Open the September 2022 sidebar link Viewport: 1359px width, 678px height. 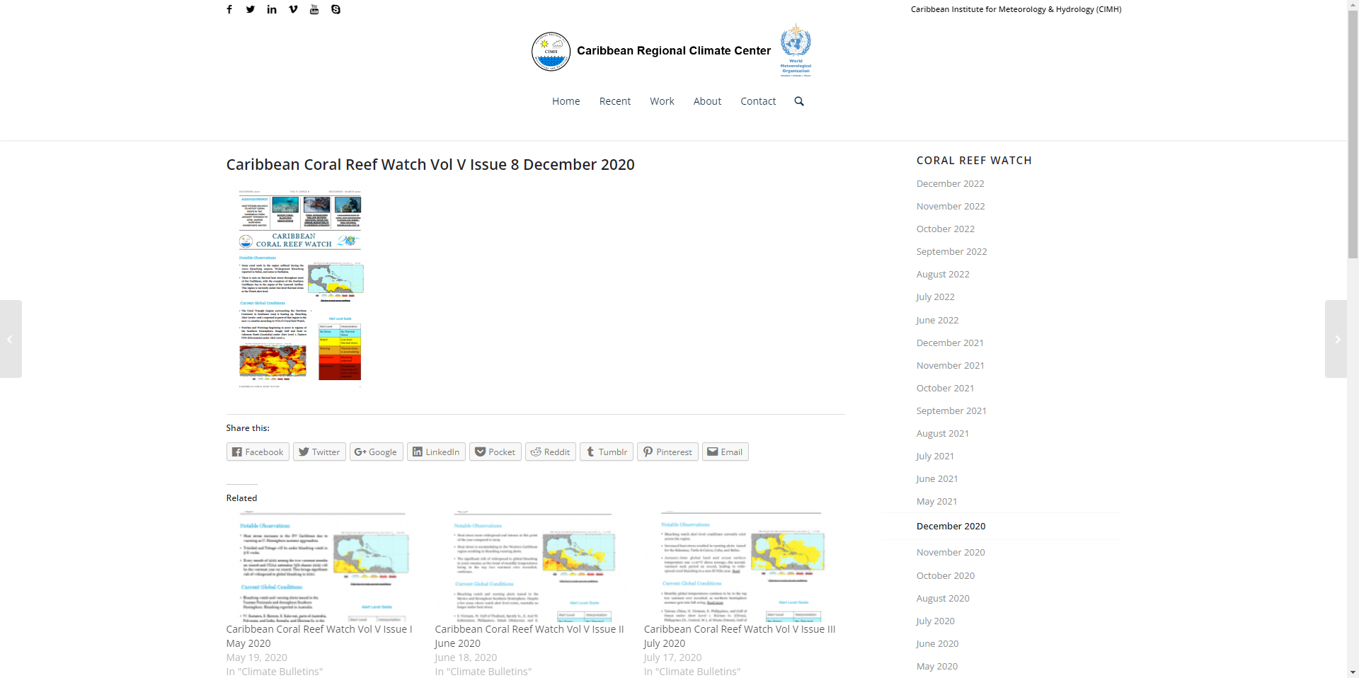click(x=951, y=251)
